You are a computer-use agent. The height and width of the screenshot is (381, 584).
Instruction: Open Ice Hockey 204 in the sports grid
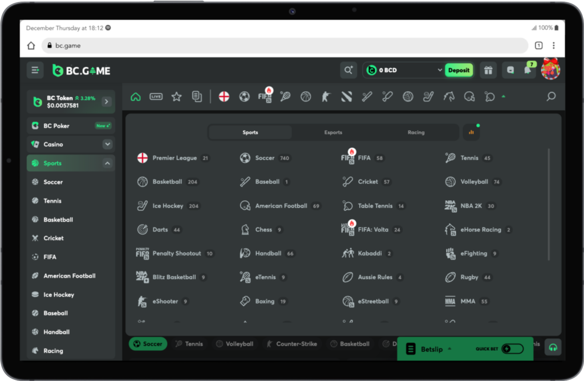coord(168,206)
